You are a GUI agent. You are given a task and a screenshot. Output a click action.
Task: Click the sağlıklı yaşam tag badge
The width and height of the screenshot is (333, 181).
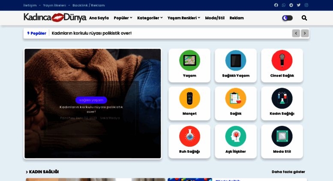coord(91,100)
